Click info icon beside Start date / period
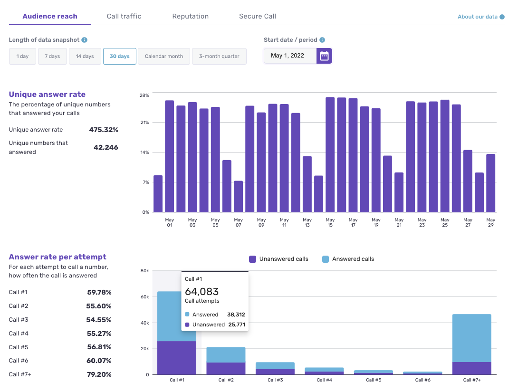Viewport: 518px width, 392px height. (x=322, y=40)
